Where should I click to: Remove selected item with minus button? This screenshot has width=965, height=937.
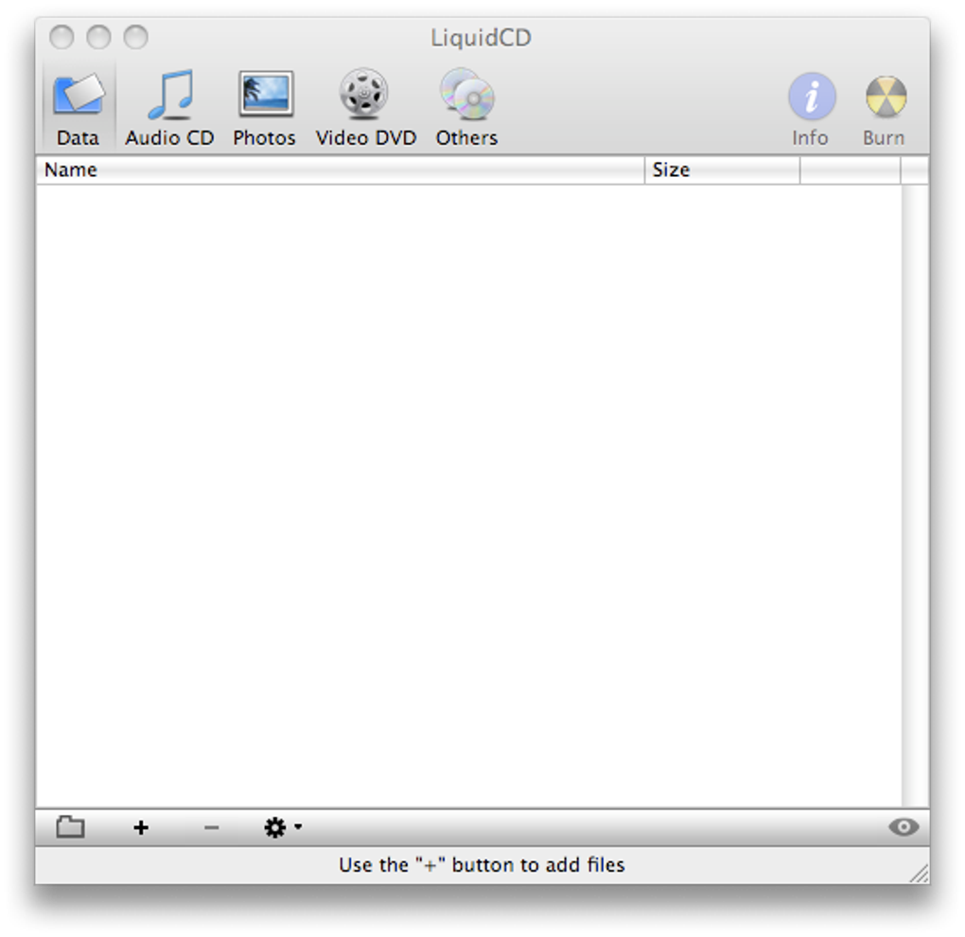[x=212, y=828]
